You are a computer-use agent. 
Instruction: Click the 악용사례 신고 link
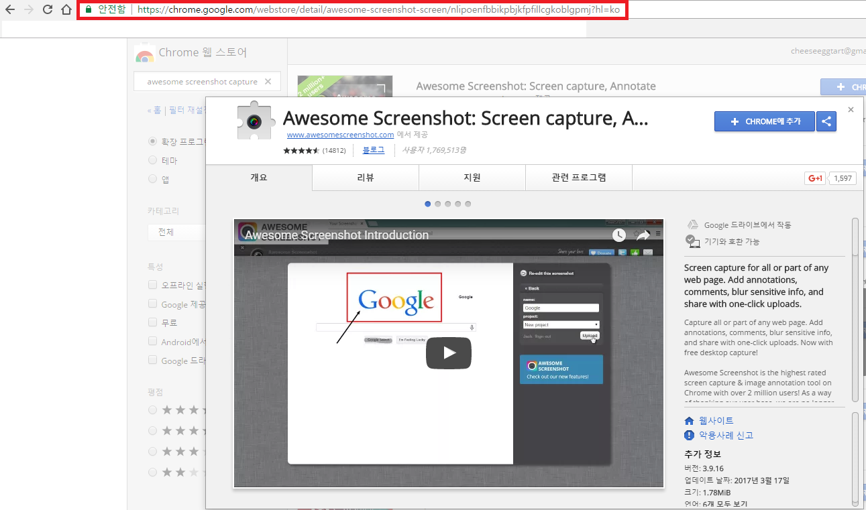pyautogui.click(x=726, y=436)
